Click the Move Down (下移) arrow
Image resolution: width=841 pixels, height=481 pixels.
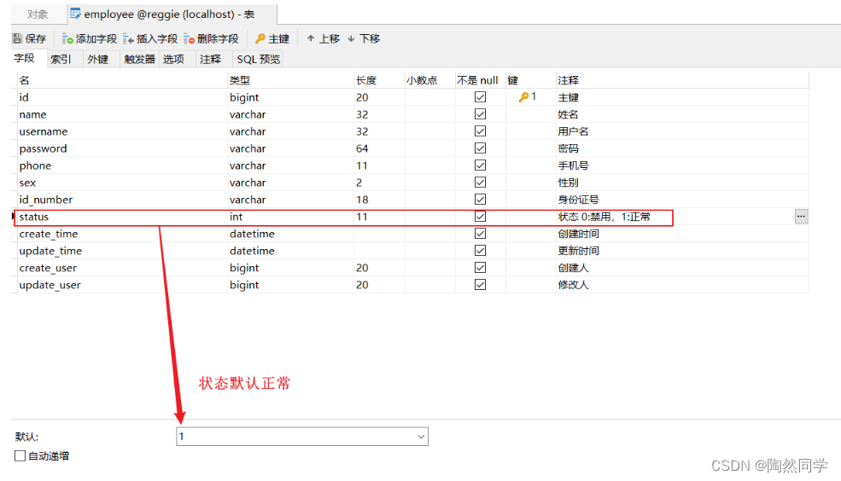[x=351, y=38]
